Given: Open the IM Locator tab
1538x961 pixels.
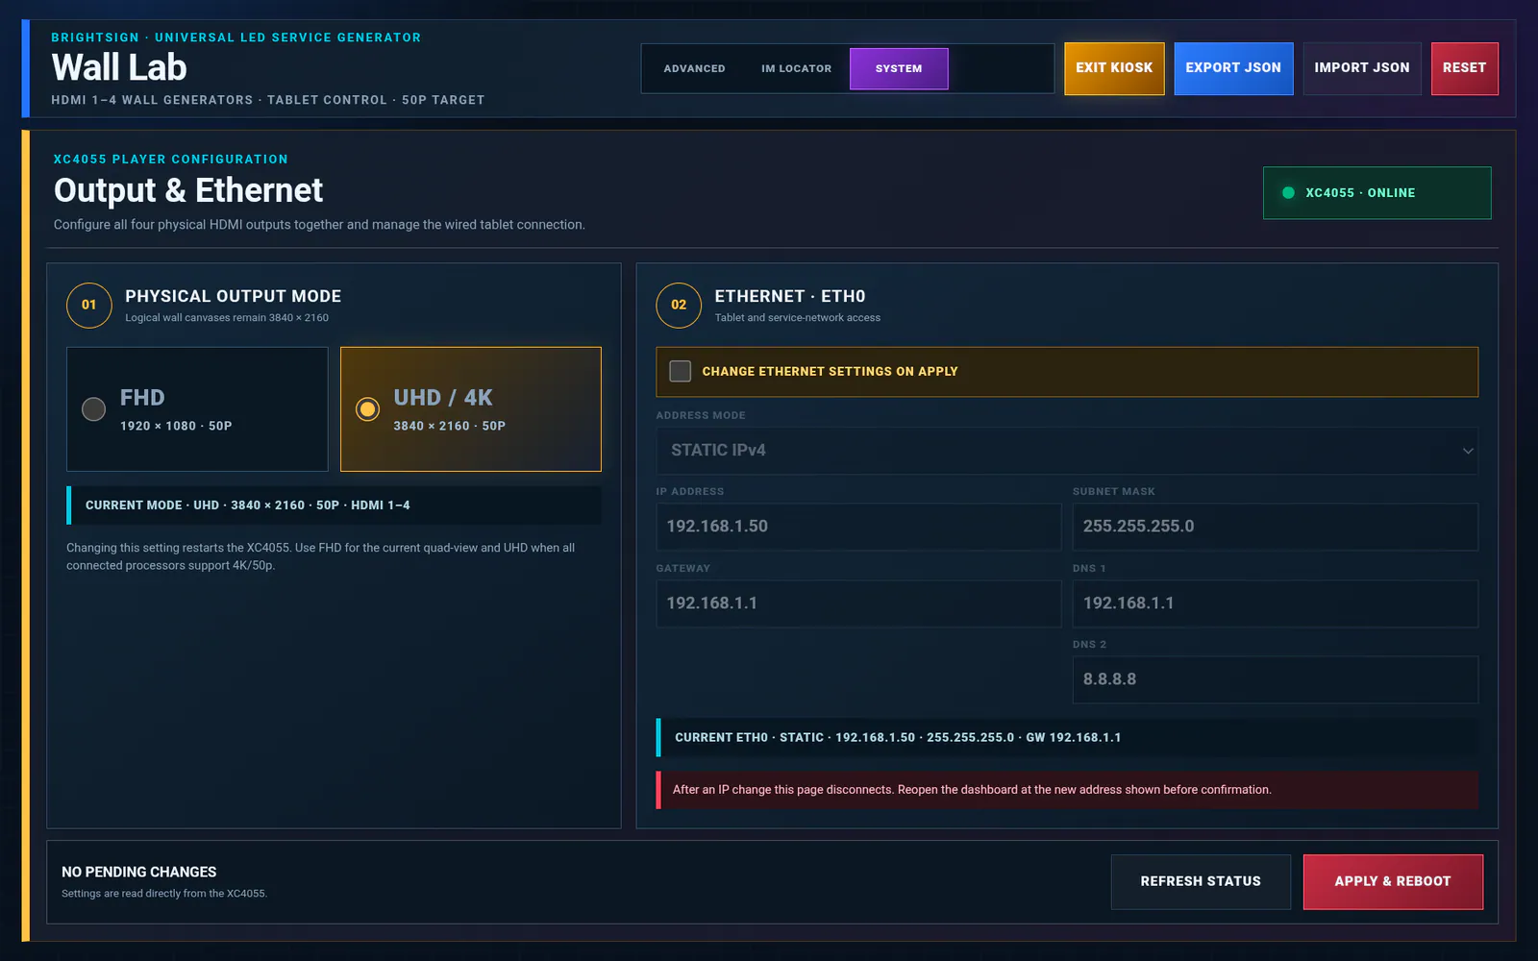Looking at the screenshot, I should tap(796, 68).
